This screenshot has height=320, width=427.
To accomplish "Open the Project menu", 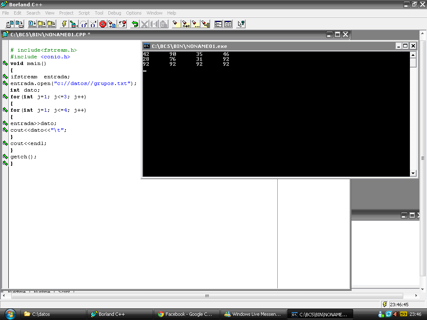I will pos(66,13).
